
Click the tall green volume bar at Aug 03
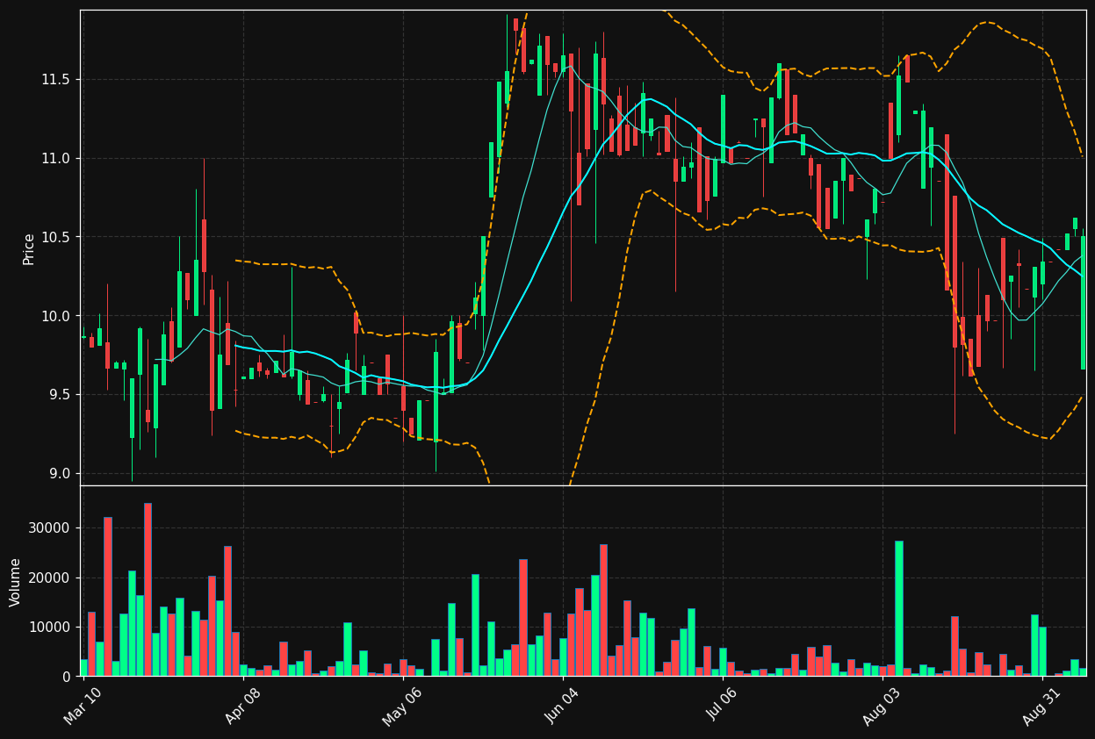tap(898, 608)
